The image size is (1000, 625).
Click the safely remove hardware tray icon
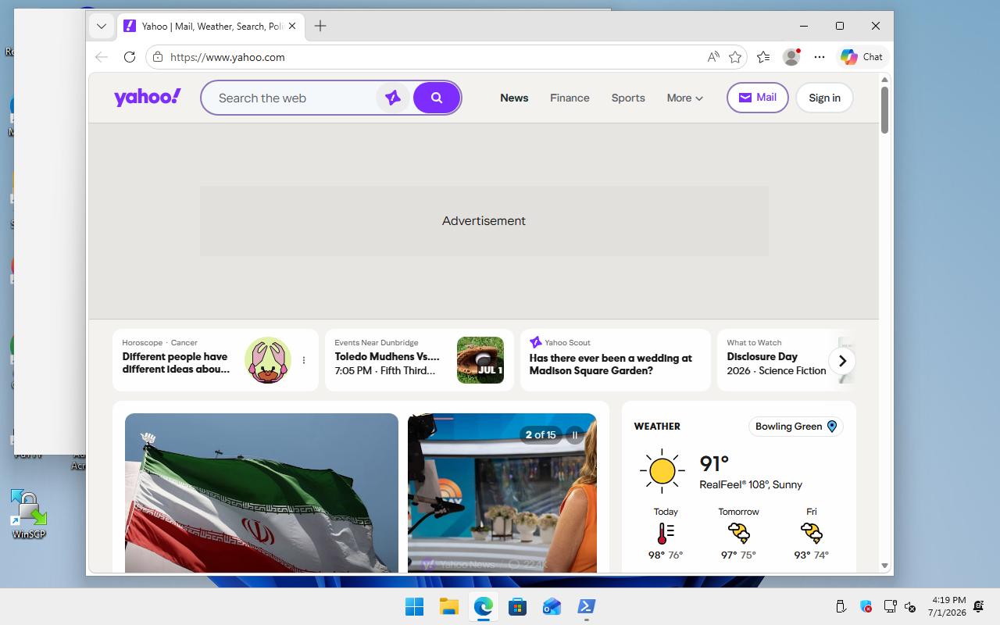pyautogui.click(x=841, y=606)
